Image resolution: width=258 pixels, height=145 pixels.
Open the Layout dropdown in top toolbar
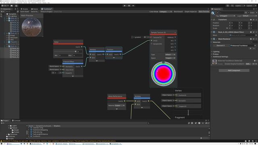point(251,6)
